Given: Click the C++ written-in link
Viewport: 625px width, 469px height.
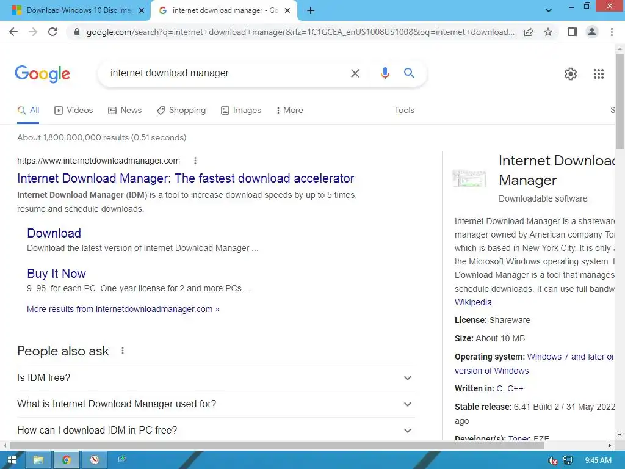Looking at the screenshot, I should (515, 388).
